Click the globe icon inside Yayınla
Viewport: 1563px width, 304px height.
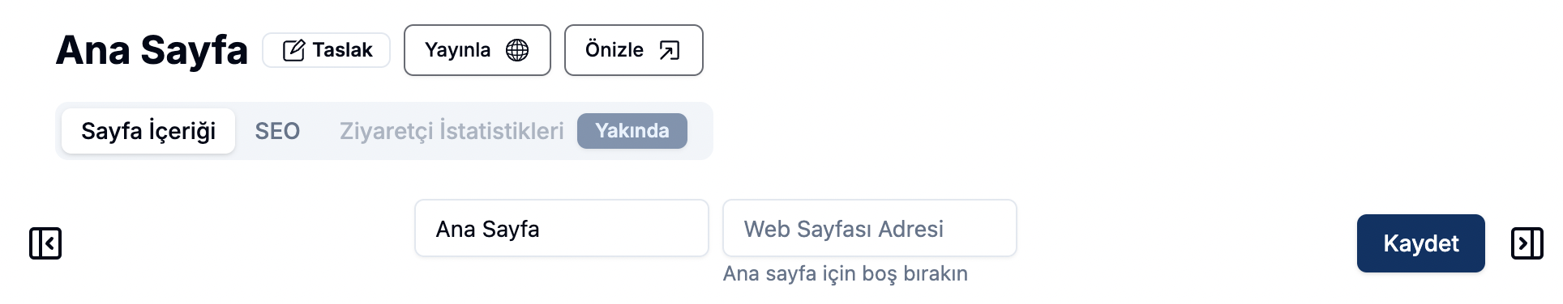517,50
